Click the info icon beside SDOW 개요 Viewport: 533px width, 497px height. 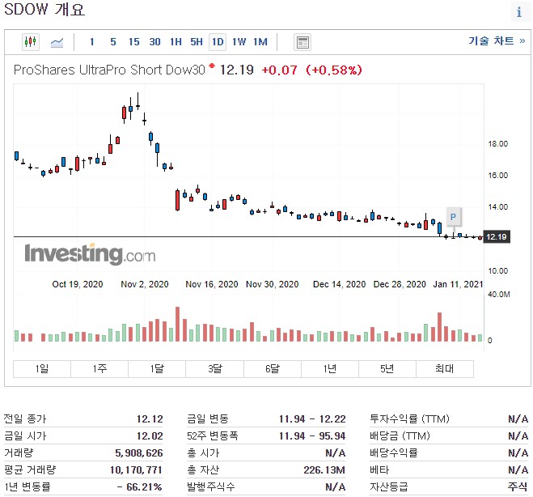tap(519, 12)
